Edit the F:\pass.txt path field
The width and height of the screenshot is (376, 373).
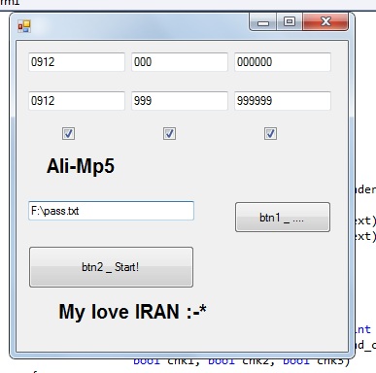[x=111, y=211]
